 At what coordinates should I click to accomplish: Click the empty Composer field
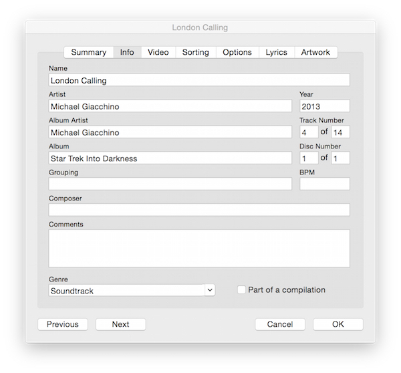(199, 210)
